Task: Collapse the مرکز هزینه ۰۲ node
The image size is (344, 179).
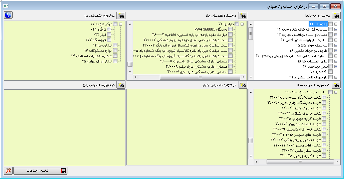Action: point(120,24)
